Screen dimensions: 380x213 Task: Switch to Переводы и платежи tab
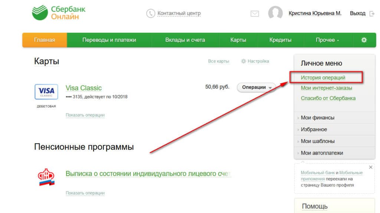(109, 40)
